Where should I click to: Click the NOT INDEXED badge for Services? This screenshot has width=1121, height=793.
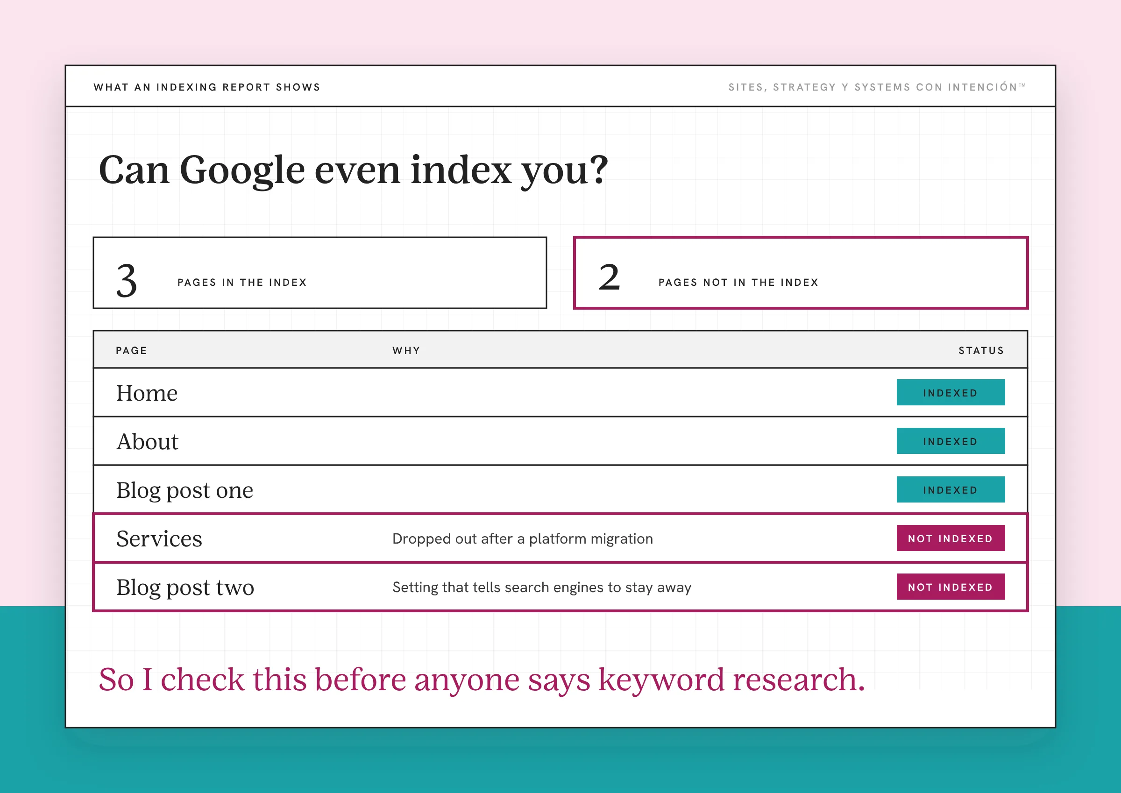(x=951, y=538)
